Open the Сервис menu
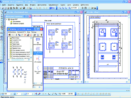The image size is (131, 98). tap(63, 5)
